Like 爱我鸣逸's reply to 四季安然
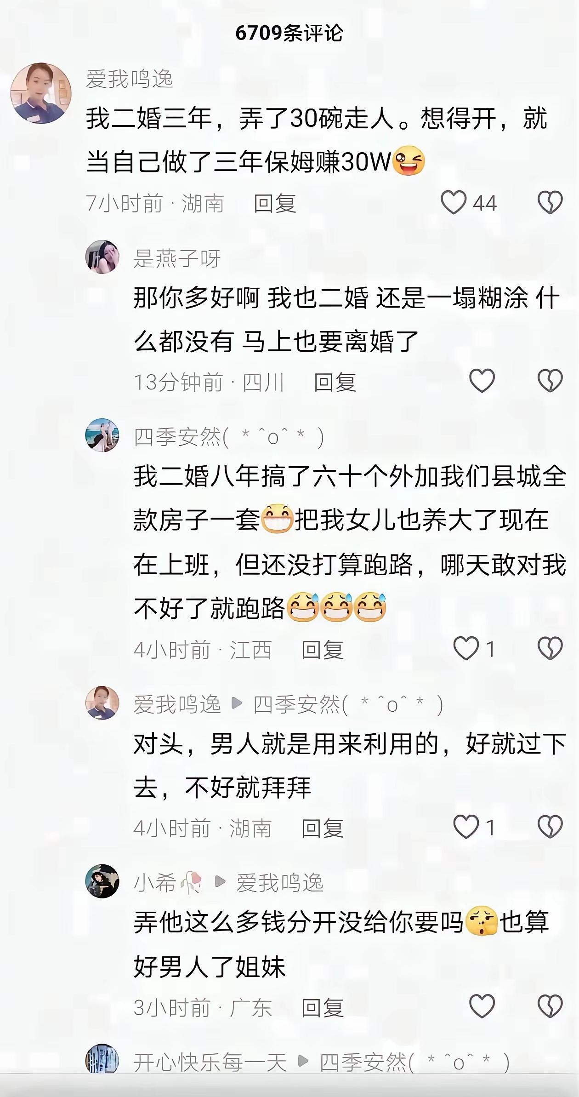Image resolution: width=579 pixels, height=1097 pixels. click(x=466, y=827)
